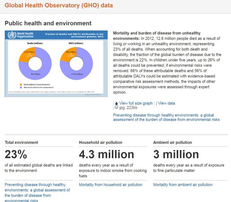This screenshot has width=231, height=202.
Task: Click the purple Not attributable legend swatch
Action: (x=21, y=87)
